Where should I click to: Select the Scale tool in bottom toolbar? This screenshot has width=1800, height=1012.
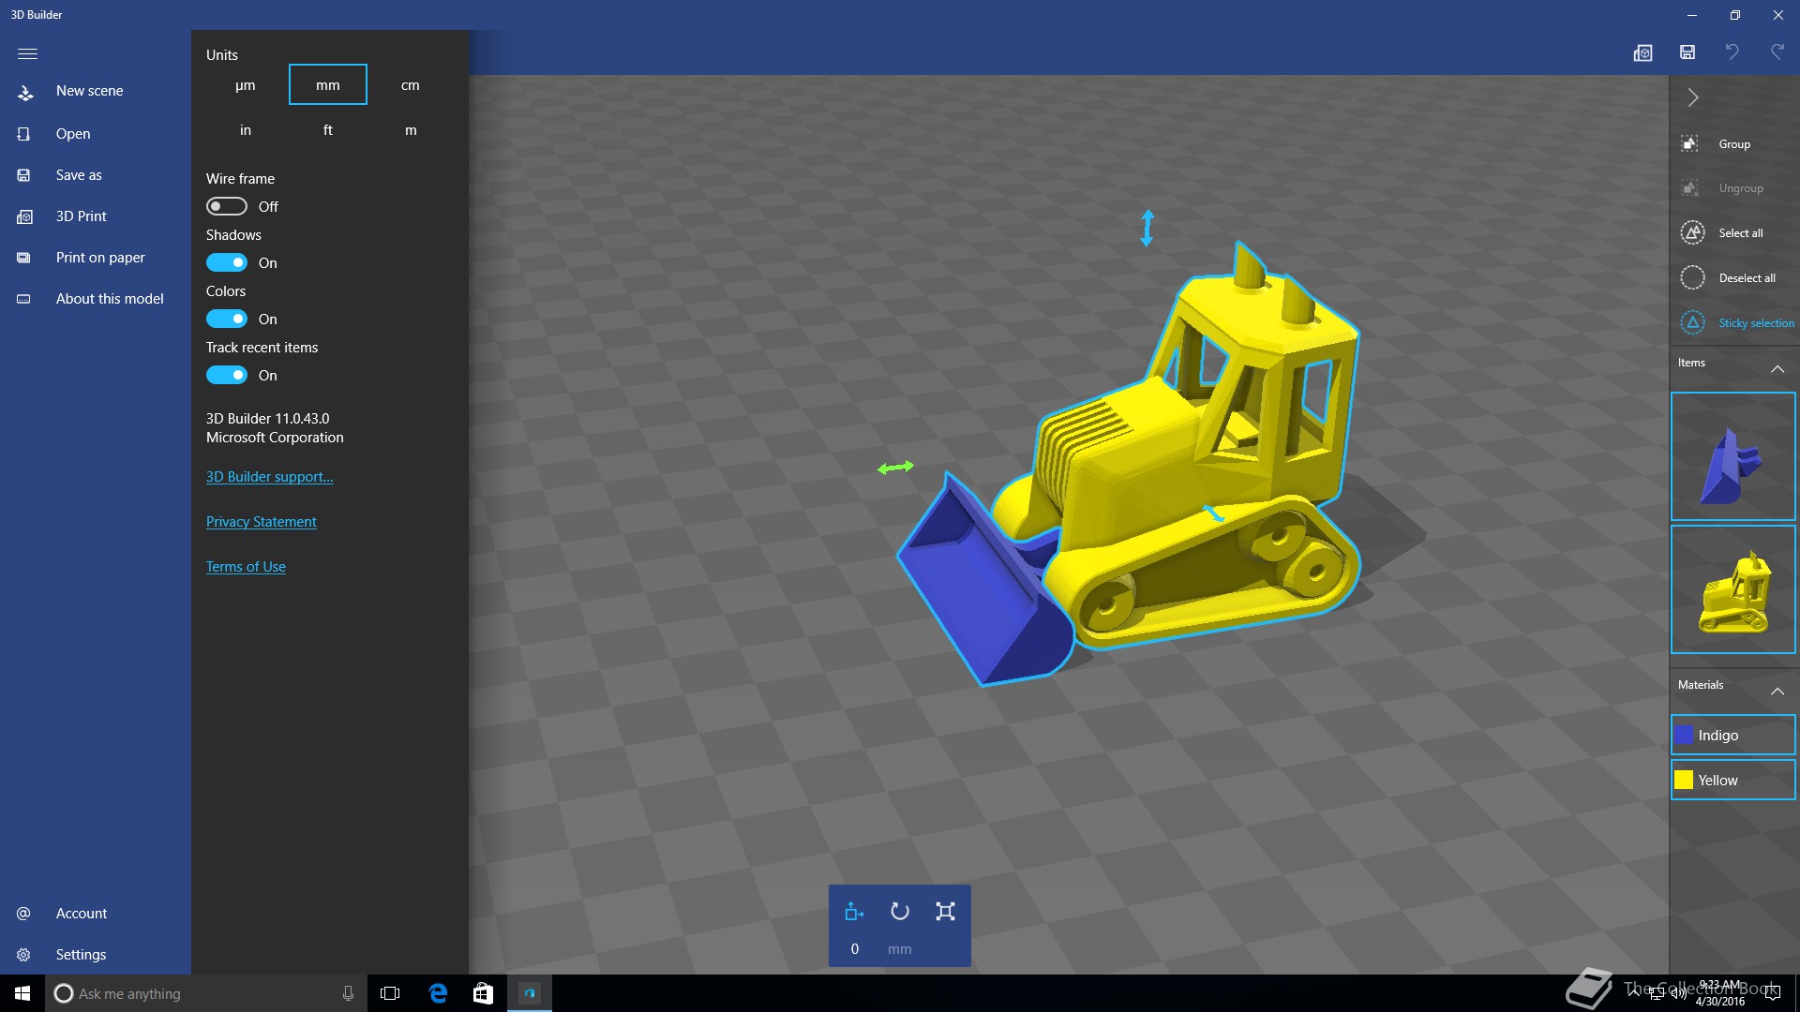[x=945, y=912]
